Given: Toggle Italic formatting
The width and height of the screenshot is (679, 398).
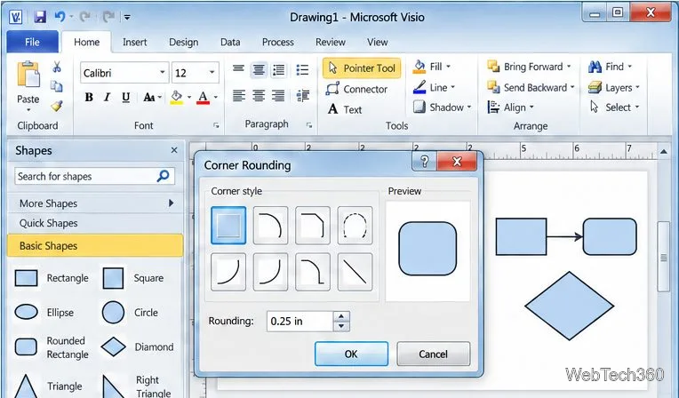Looking at the screenshot, I should (107, 97).
